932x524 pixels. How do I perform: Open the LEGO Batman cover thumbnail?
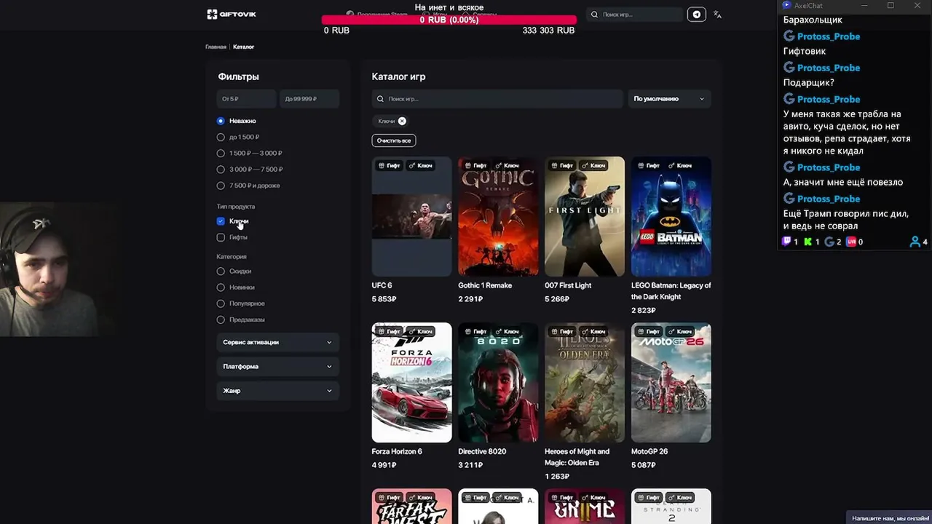671,216
